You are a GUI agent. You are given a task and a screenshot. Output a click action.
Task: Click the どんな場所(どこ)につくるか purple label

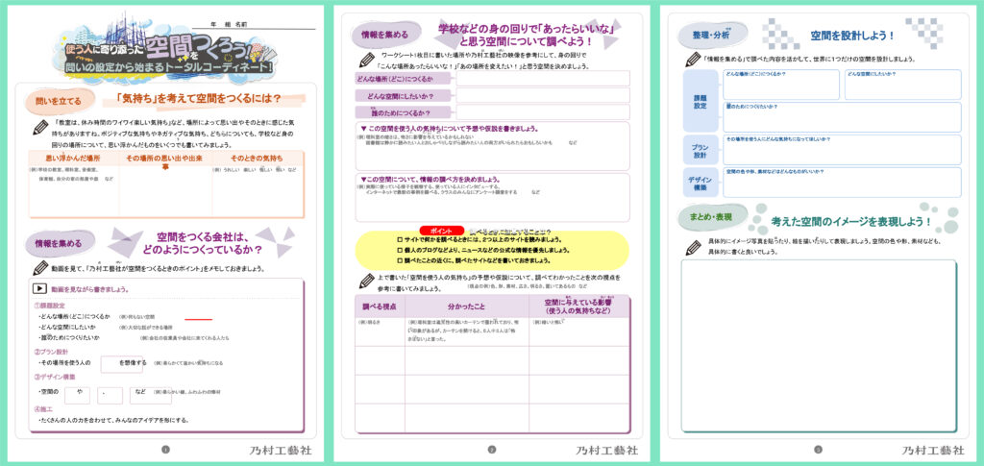[x=403, y=79]
